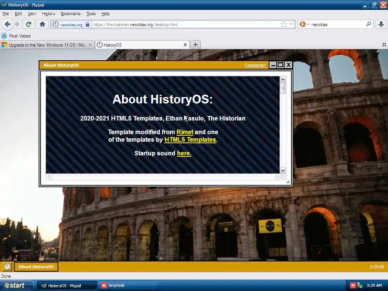Open the HistoryOS clock start menu icon

pos(7,266)
